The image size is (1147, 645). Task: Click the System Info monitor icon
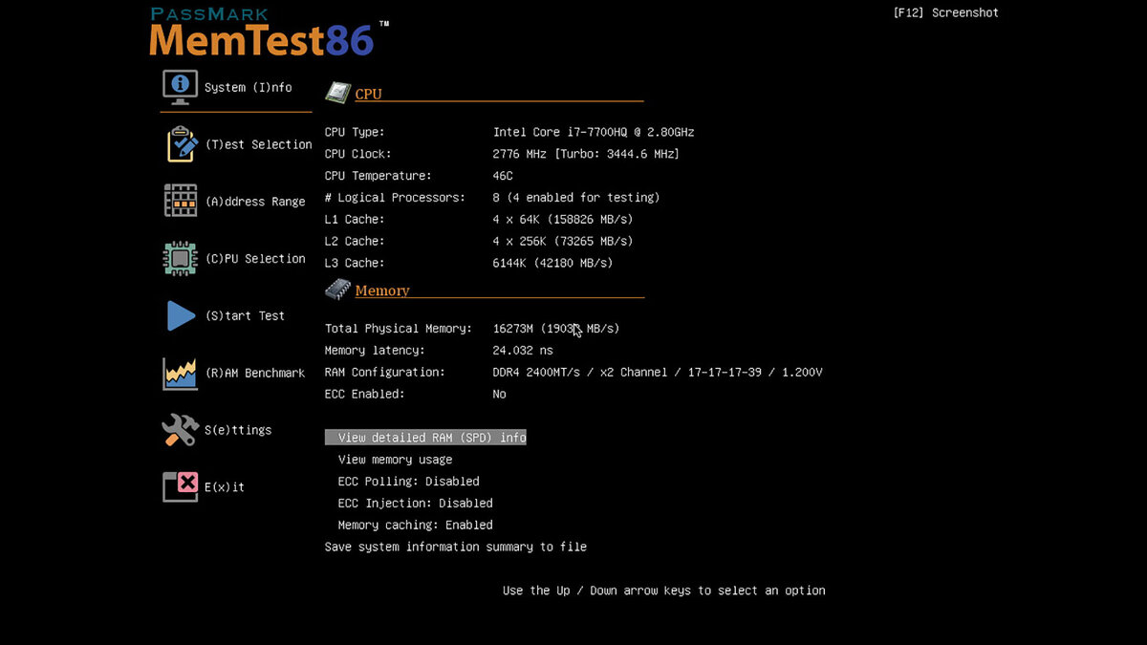point(180,87)
